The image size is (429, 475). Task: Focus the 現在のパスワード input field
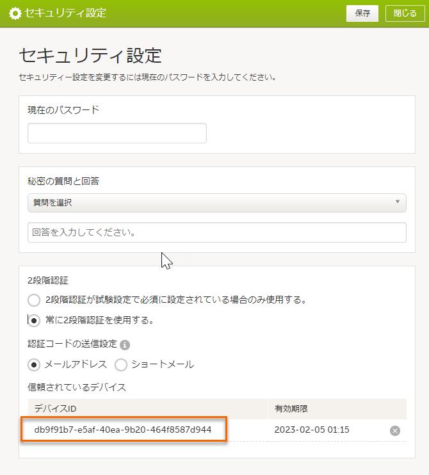point(117,133)
